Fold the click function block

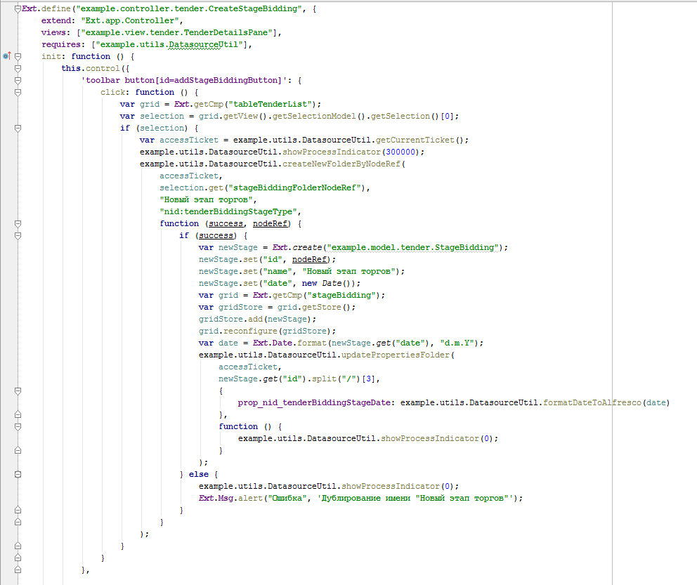(18, 93)
